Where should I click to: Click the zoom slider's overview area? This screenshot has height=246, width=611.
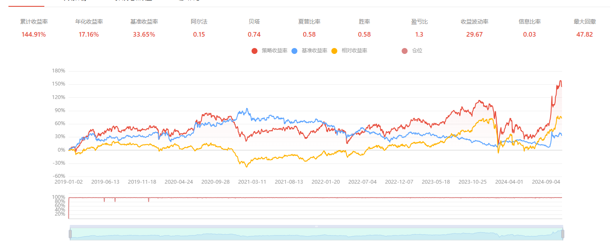coord(316,235)
